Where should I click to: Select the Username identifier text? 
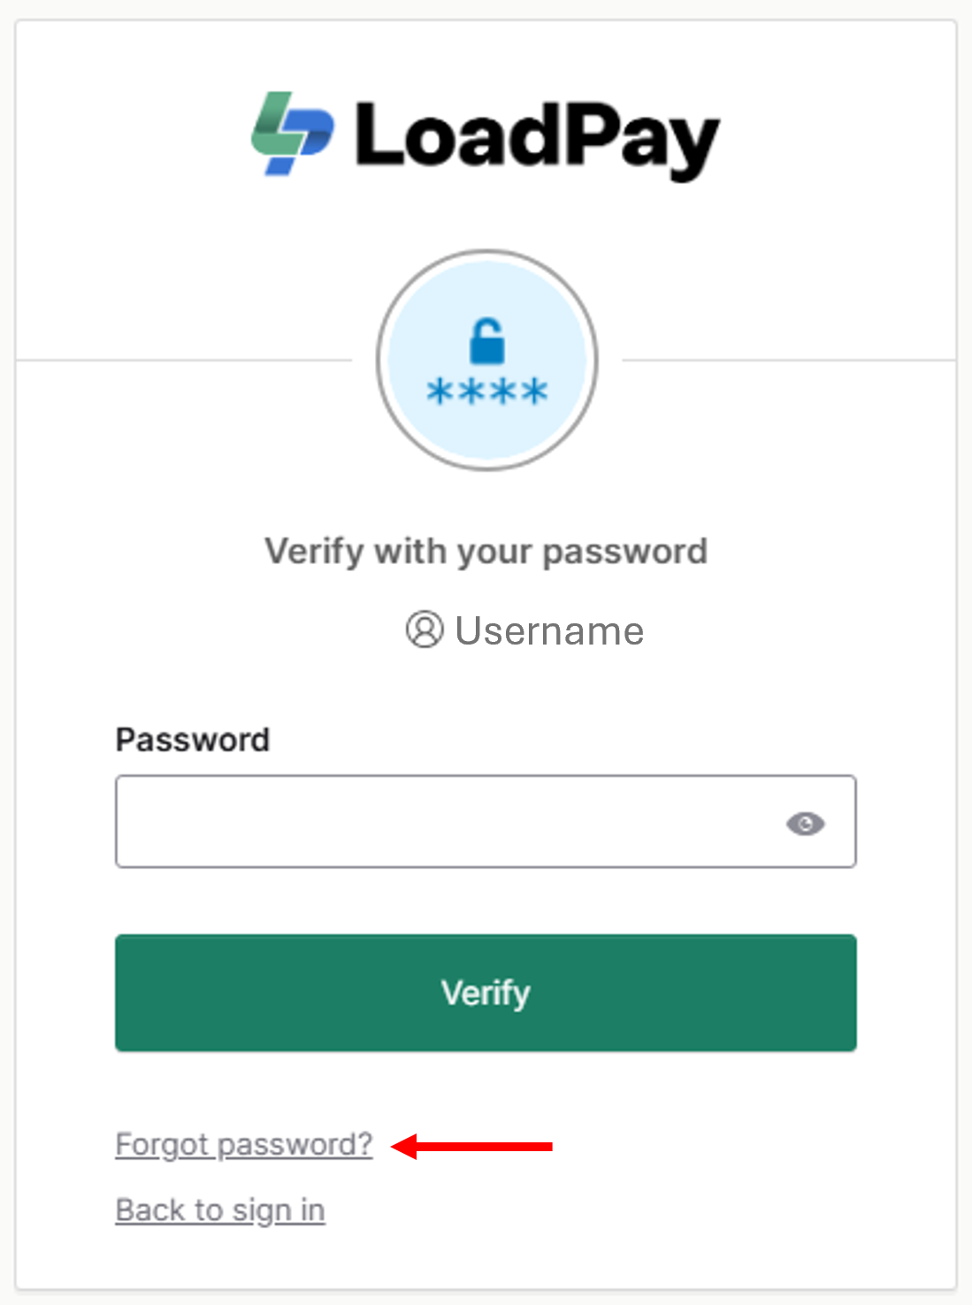549,630
